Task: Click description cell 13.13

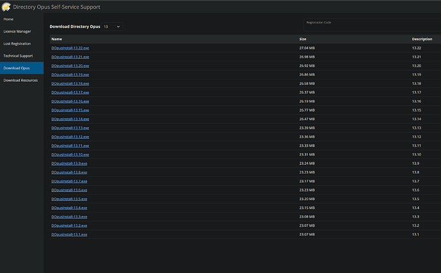Action: click(x=417, y=128)
